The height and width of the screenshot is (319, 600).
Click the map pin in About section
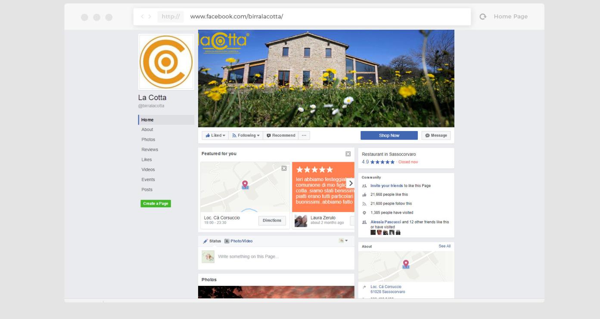pyautogui.click(x=406, y=264)
